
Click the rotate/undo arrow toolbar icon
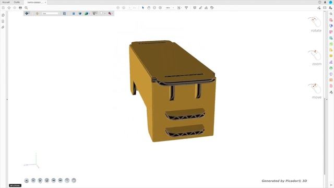tap(212, 8)
